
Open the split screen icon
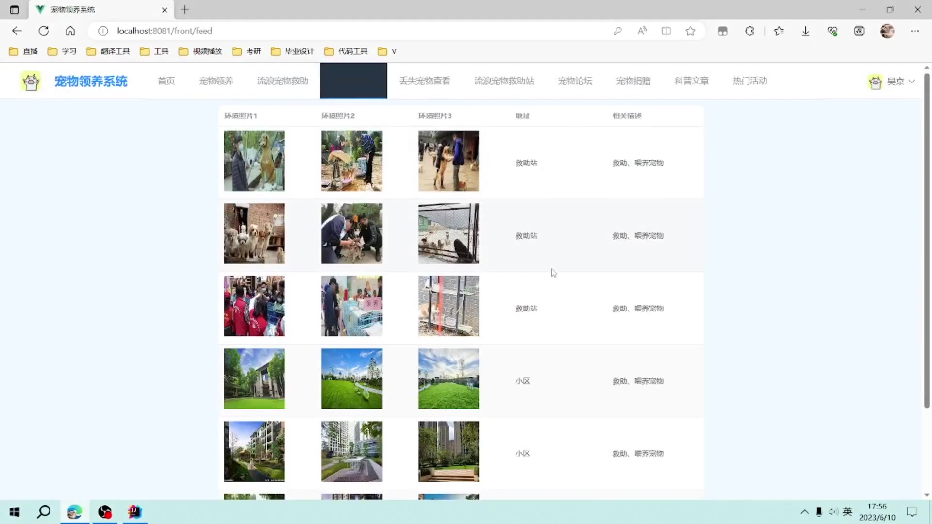coord(666,31)
